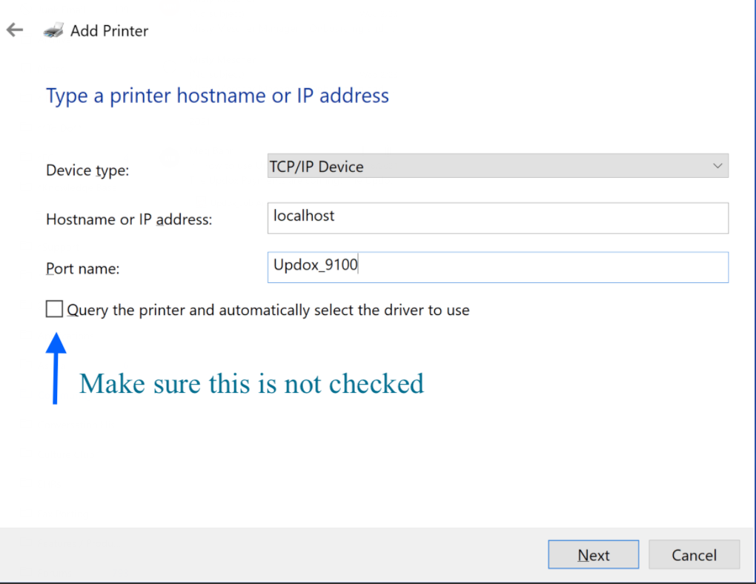Expand the TCP/IP Device chevron arrow
The height and width of the screenshot is (584, 756).
click(x=717, y=166)
